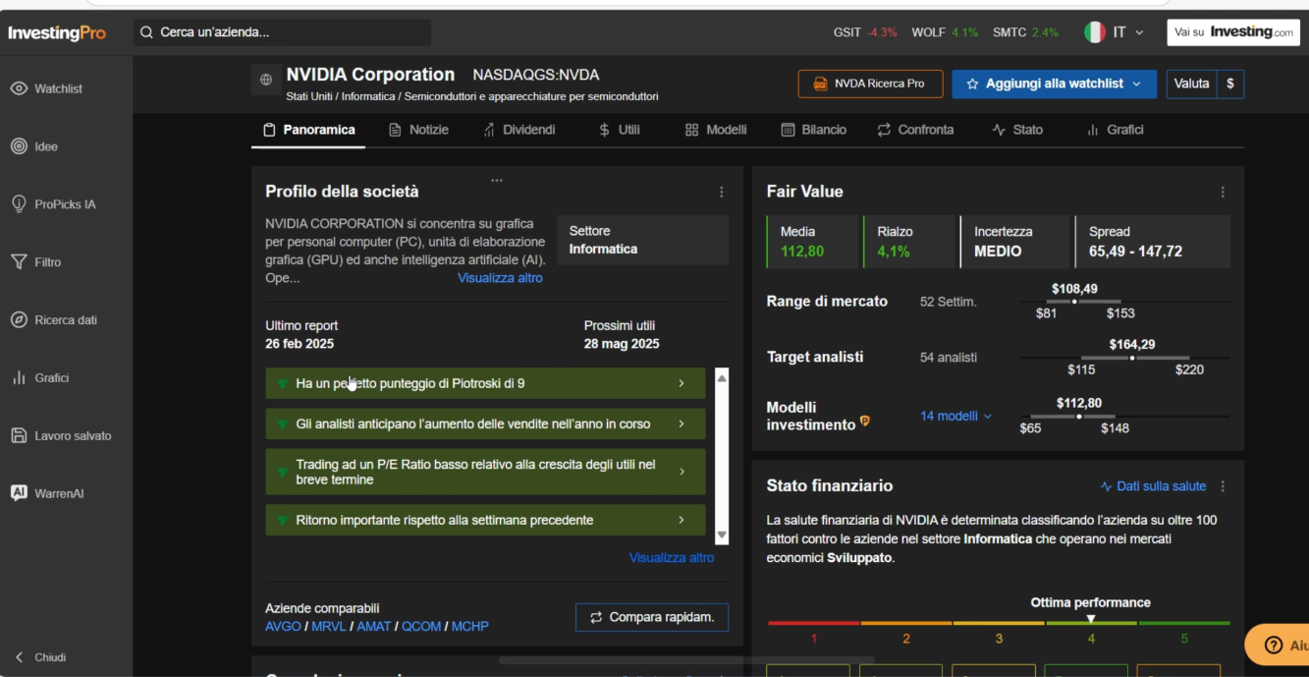The image size is (1309, 677).
Task: Select the Panoramica tab
Action: click(309, 130)
